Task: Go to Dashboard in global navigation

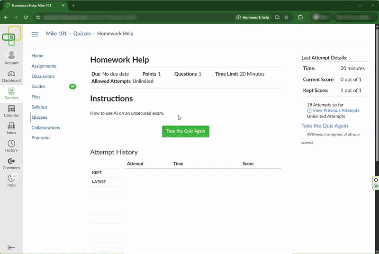Action: (11, 77)
